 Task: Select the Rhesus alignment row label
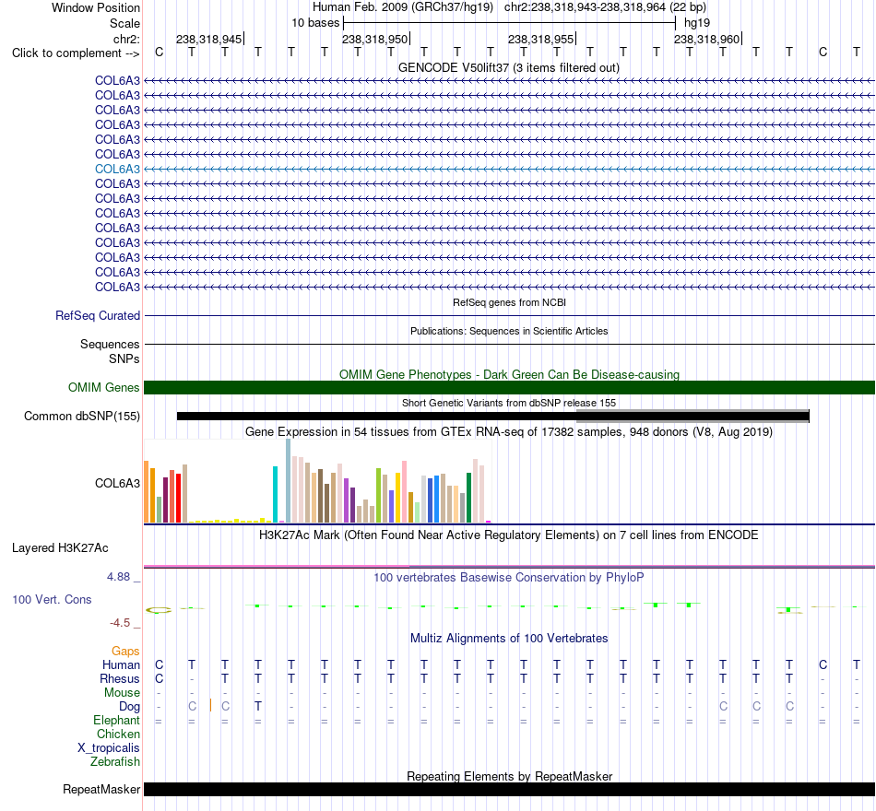[120, 678]
